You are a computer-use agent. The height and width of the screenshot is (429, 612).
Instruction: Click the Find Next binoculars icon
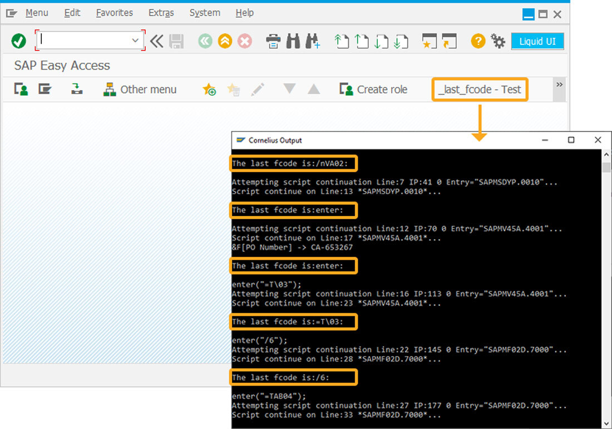click(x=313, y=41)
